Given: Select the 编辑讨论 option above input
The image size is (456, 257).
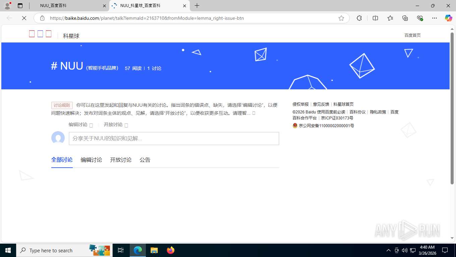Looking at the screenshot, I should point(80,124).
